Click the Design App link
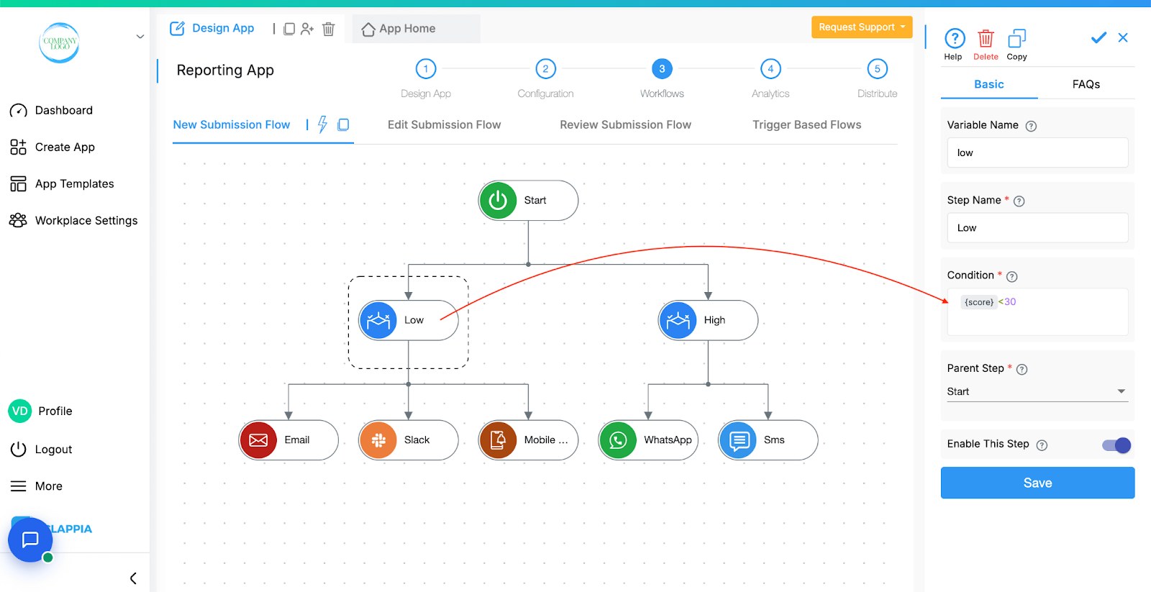The image size is (1151, 592). [223, 28]
